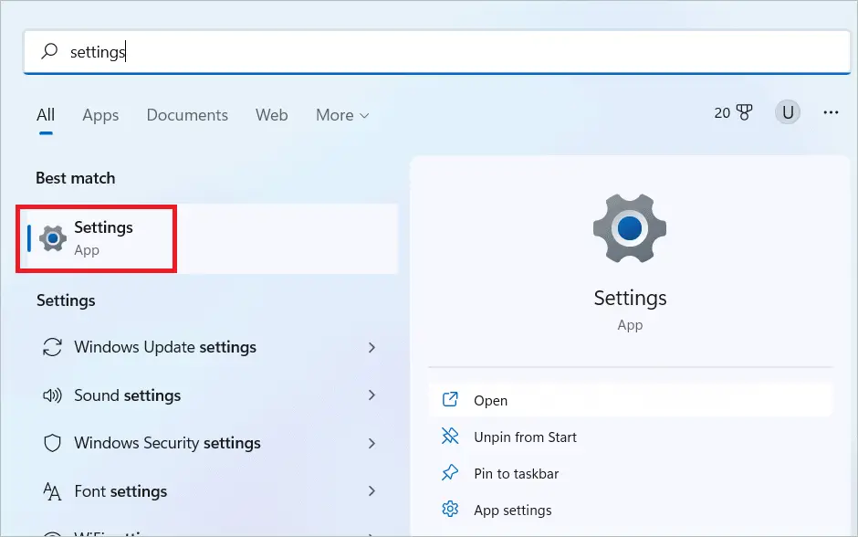
Task: Select Unpin from Start
Action: coord(631,437)
